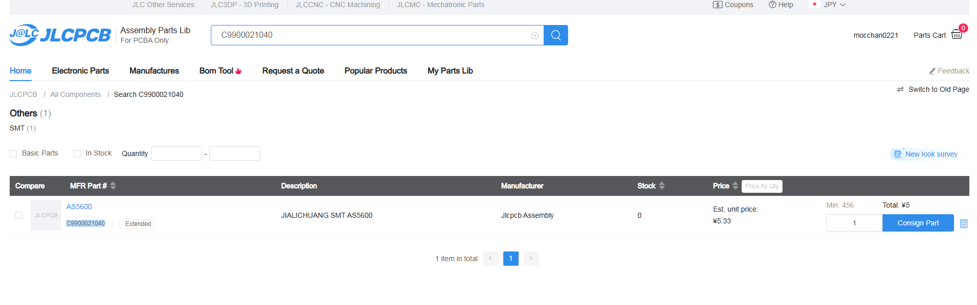Click the JLCCNC - CNC Machining link
Viewport: 977px width, 305px height.
(337, 5)
